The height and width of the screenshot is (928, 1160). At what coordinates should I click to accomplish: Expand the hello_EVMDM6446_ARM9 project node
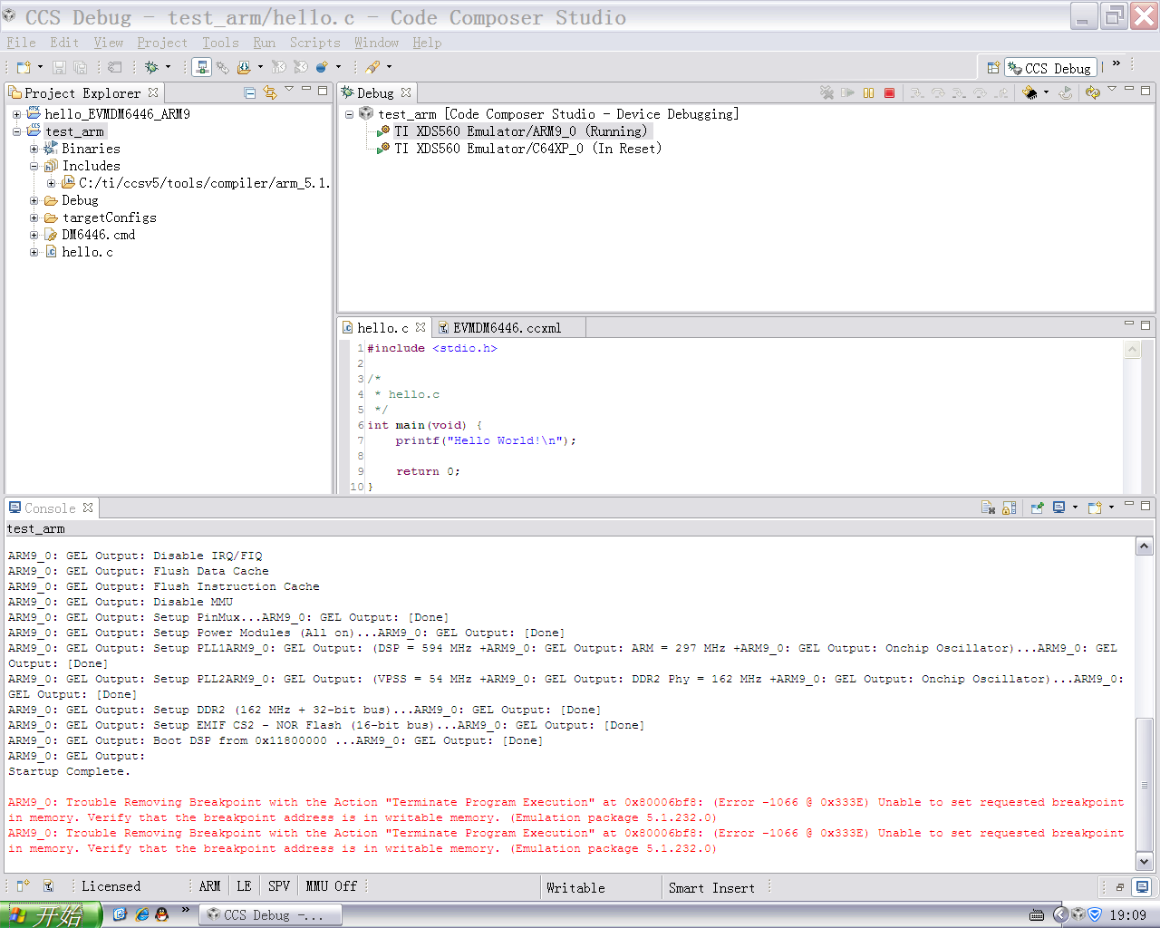tap(16, 114)
